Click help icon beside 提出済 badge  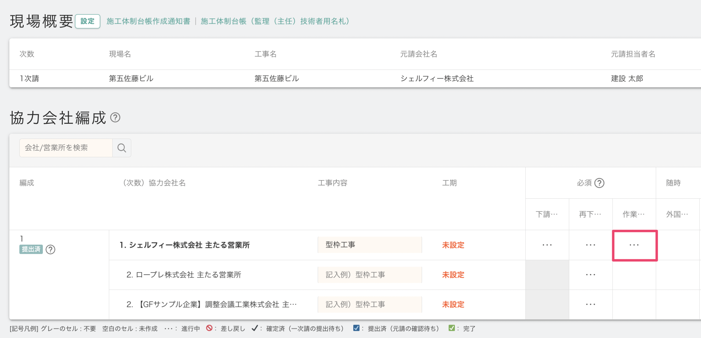[x=50, y=250]
